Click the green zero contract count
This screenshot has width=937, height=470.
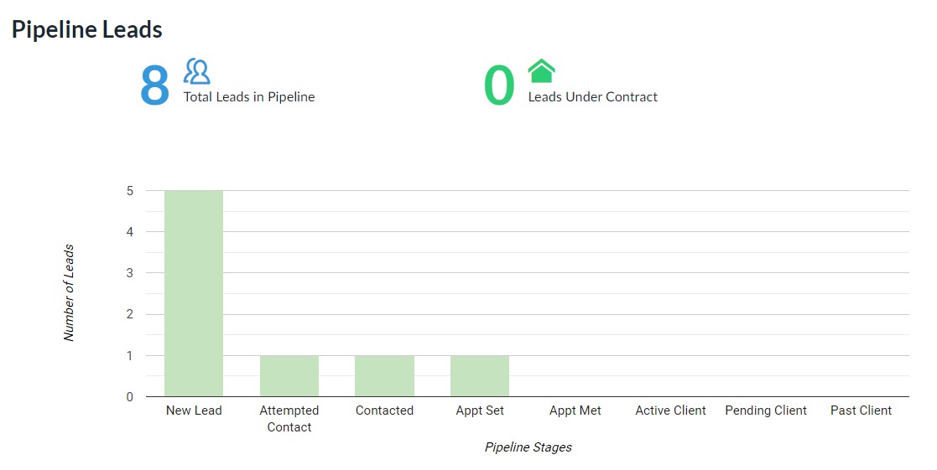pos(499,85)
